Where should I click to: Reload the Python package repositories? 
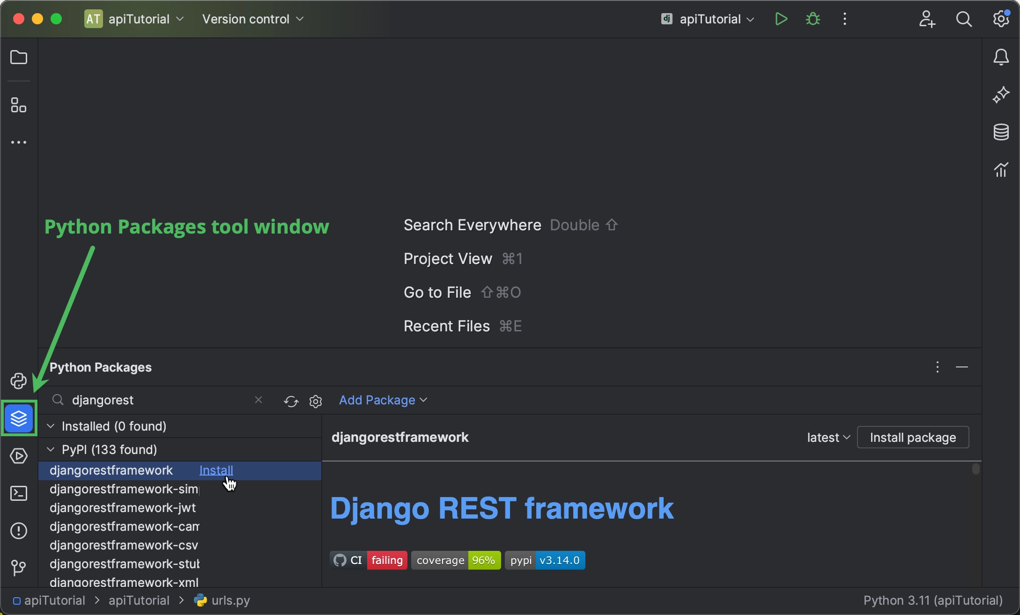(x=291, y=401)
